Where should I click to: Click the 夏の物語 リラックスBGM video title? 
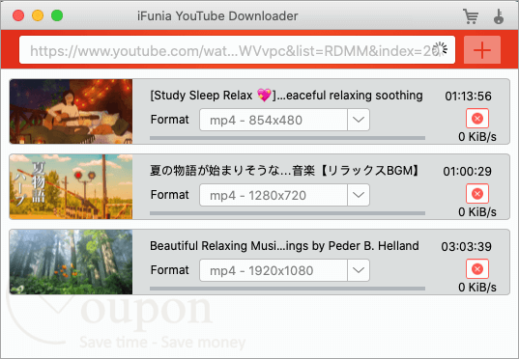point(285,171)
